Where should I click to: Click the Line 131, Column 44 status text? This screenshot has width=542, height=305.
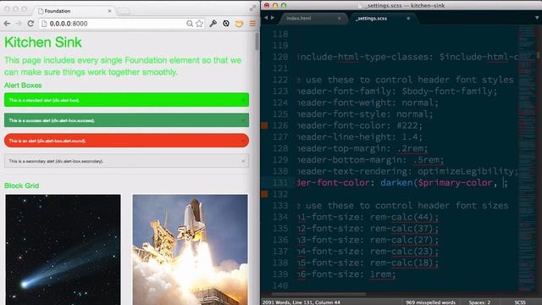point(317,302)
